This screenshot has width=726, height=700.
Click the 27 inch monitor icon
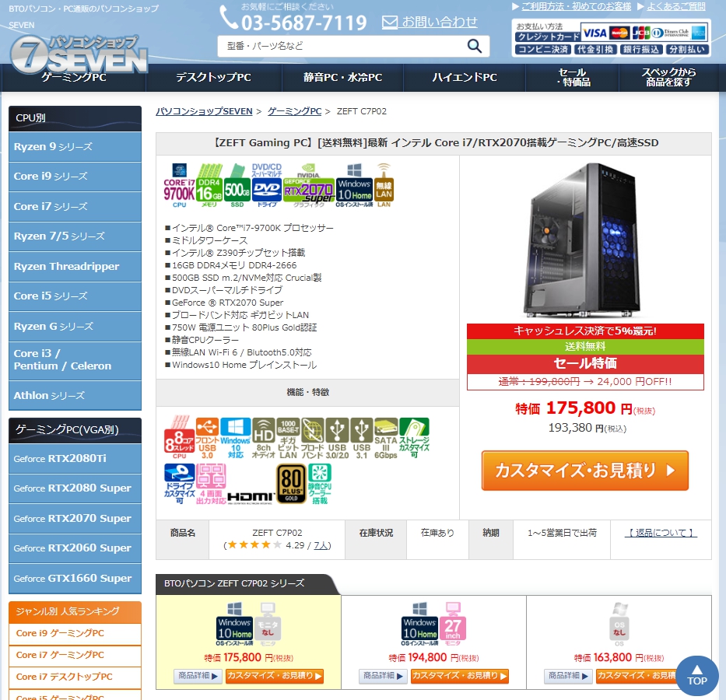(453, 624)
